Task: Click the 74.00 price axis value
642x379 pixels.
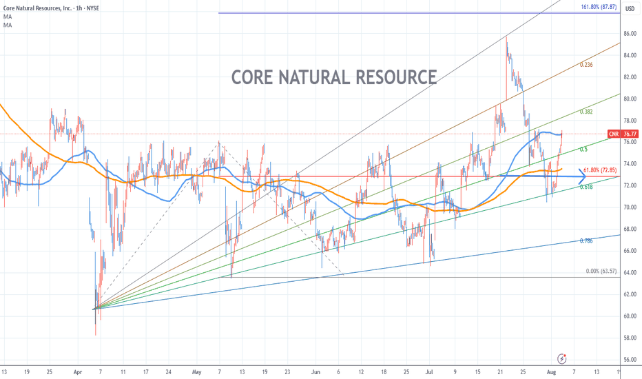Action: pyautogui.click(x=630, y=164)
